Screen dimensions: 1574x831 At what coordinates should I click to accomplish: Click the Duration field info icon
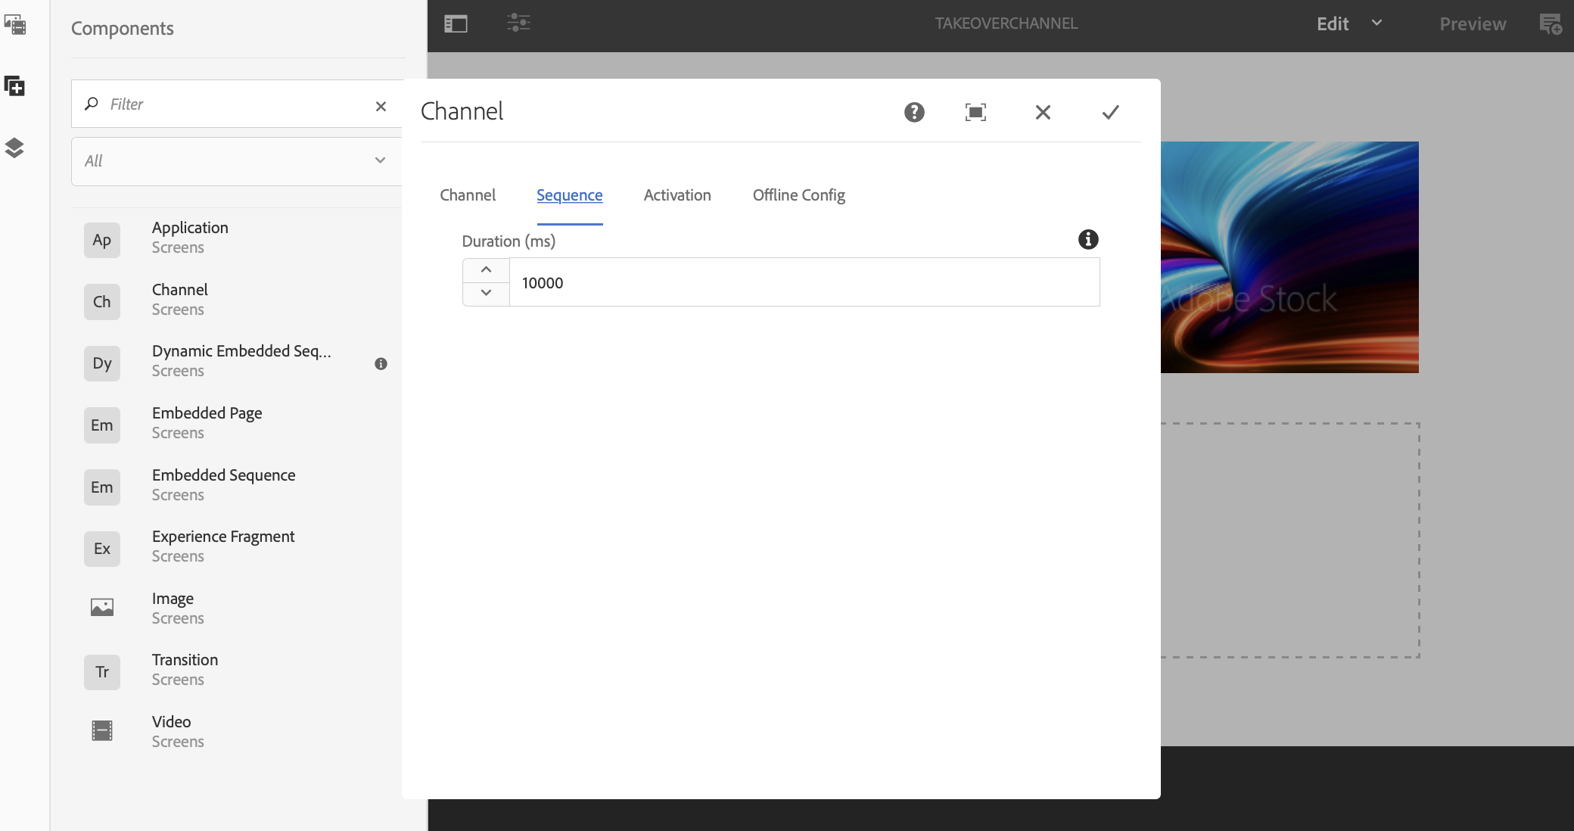click(1087, 240)
